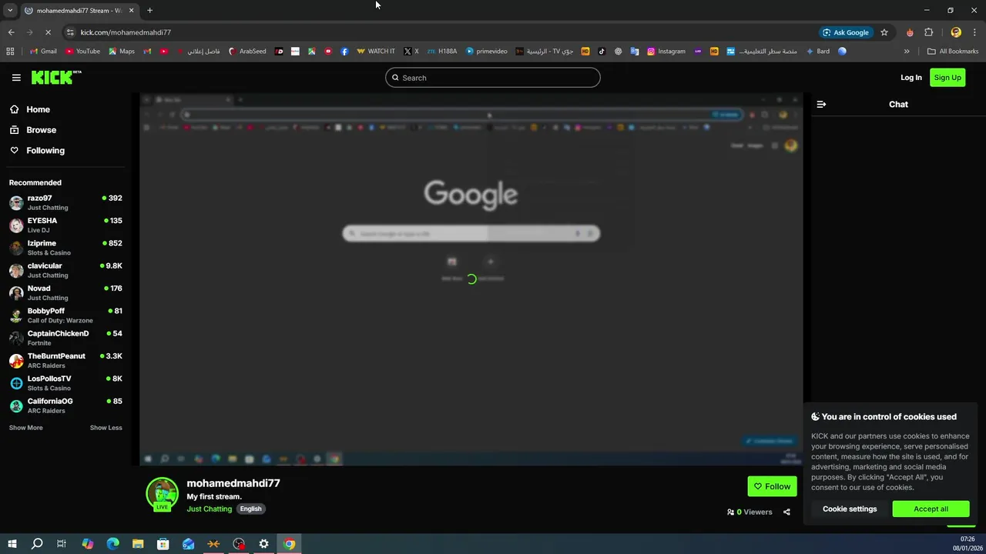Open Windows taskbar search
The height and width of the screenshot is (554, 986).
(36, 544)
